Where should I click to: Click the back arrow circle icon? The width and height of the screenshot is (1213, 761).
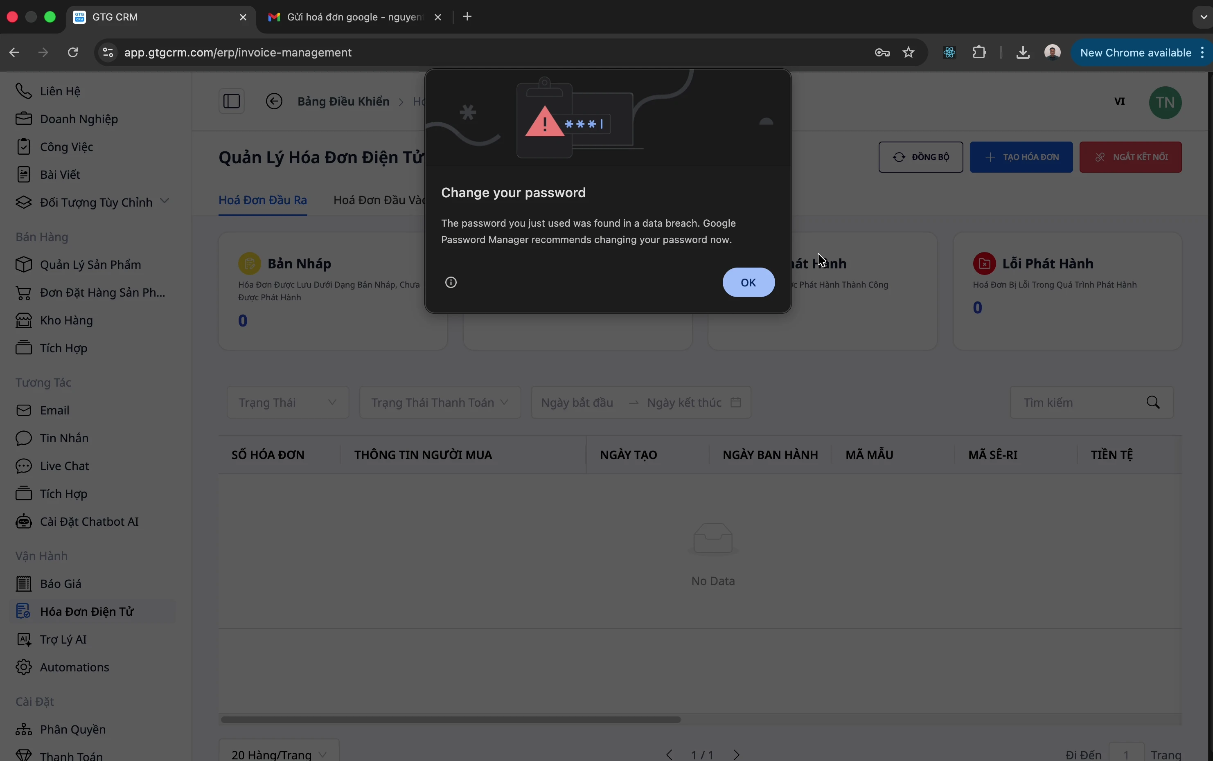(x=274, y=101)
